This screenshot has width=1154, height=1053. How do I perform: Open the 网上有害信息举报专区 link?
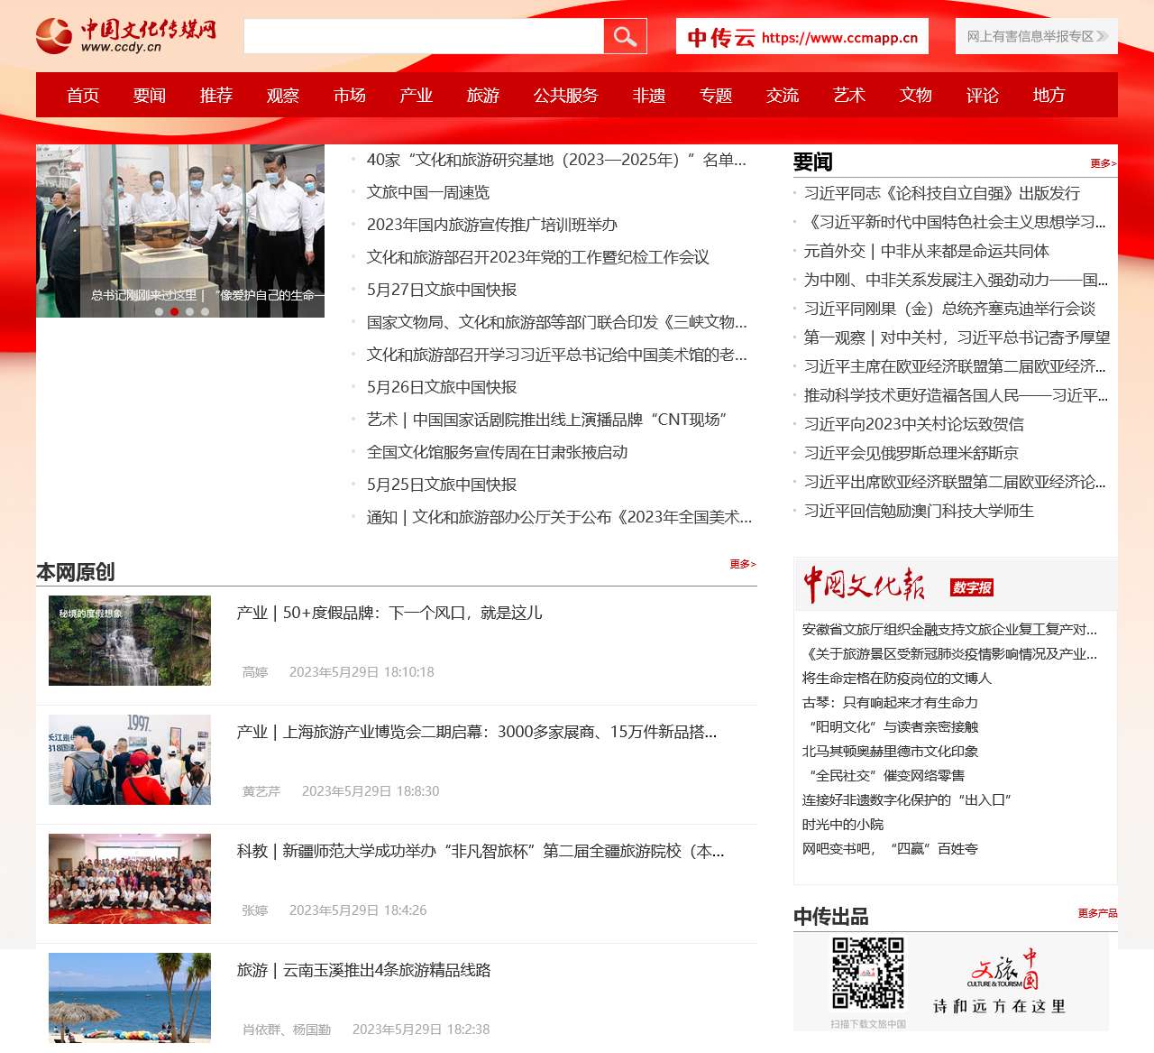(x=1036, y=37)
